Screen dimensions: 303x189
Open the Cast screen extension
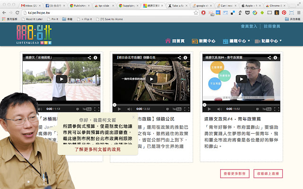pyautogui.click(x=269, y=13)
